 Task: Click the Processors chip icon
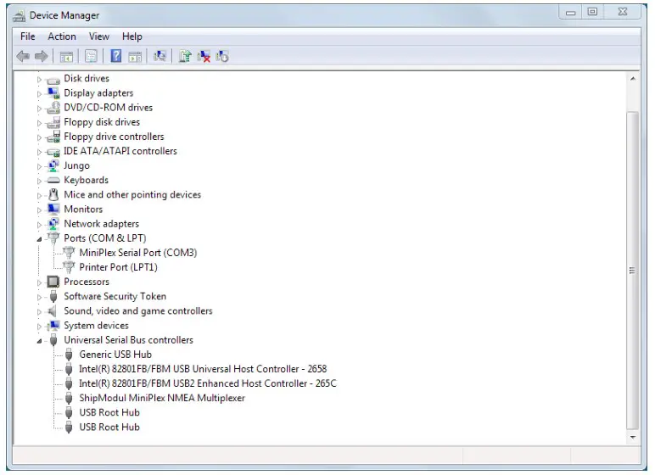(53, 282)
